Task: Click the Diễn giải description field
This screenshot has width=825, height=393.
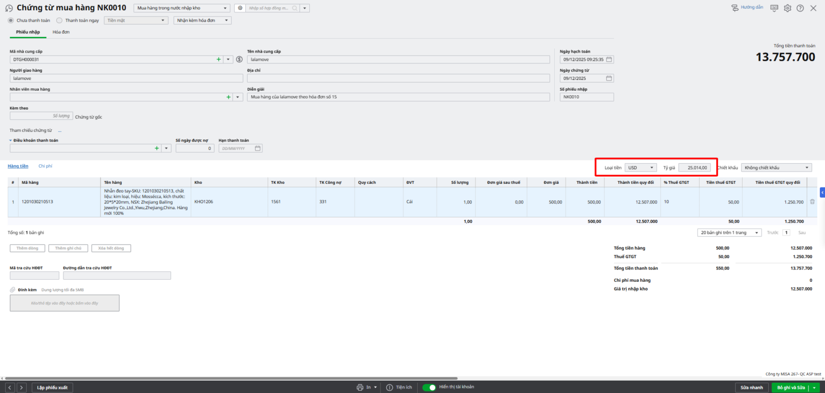Action: pyautogui.click(x=398, y=97)
